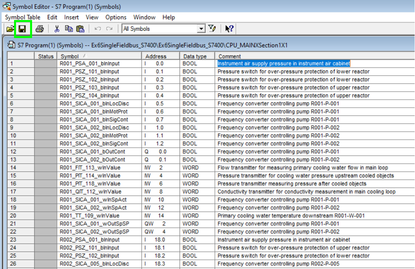Activate the context Help pointer icon
This screenshot has width=415, height=269.
click(229, 29)
